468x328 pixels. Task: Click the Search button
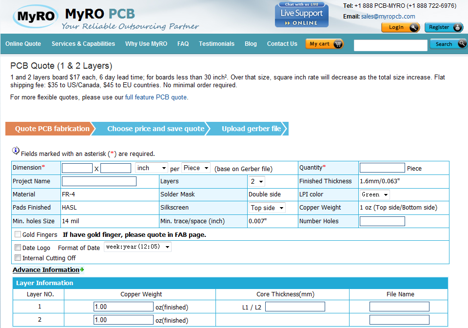point(448,44)
